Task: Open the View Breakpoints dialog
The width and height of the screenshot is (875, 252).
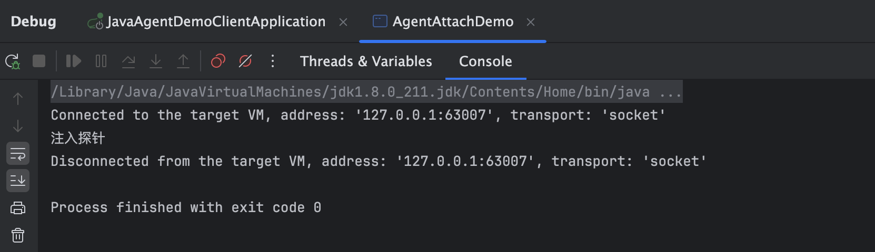Action: tap(218, 61)
